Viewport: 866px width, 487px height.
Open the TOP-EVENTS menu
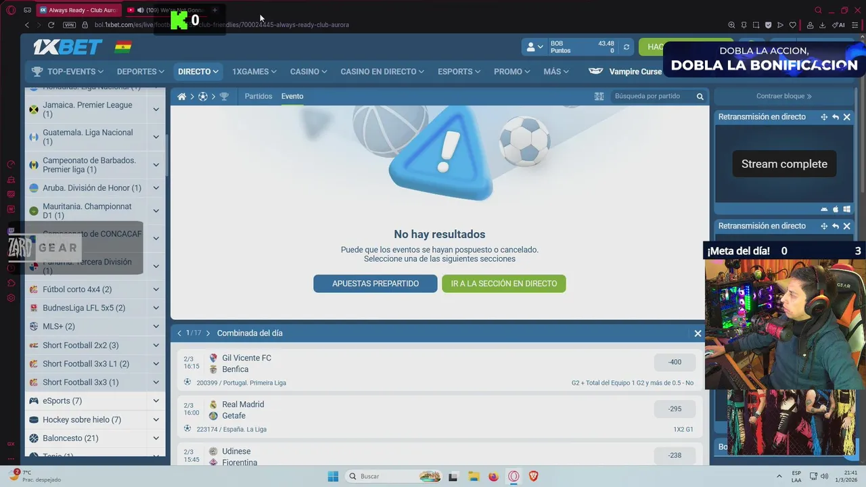pos(68,72)
